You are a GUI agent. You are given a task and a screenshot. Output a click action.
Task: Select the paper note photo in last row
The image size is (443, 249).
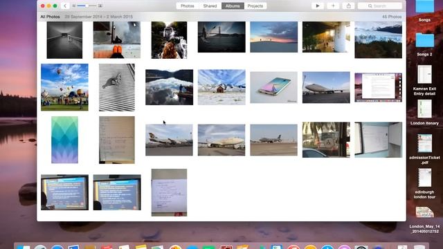click(x=169, y=192)
